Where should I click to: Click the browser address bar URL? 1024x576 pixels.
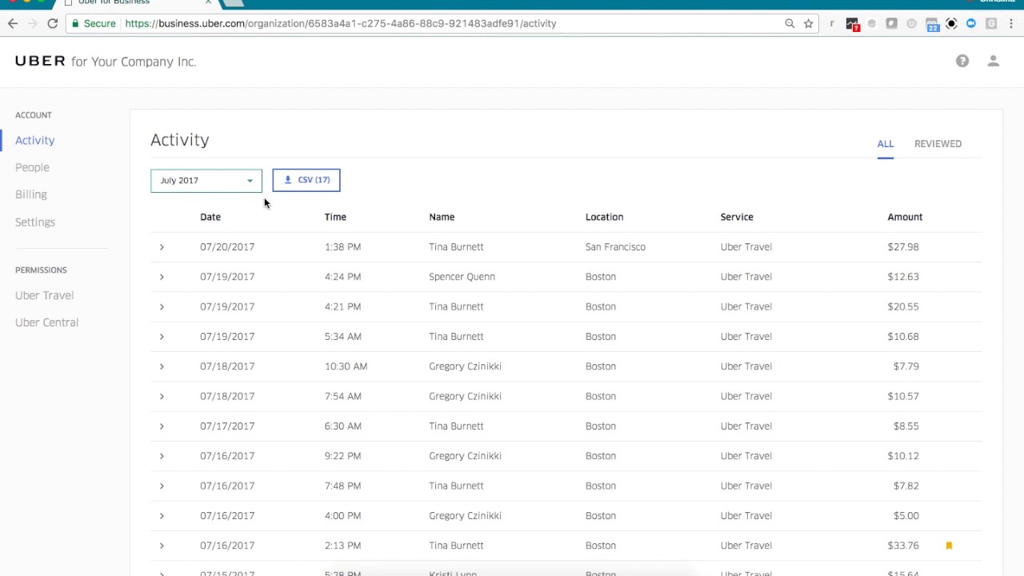tap(341, 23)
